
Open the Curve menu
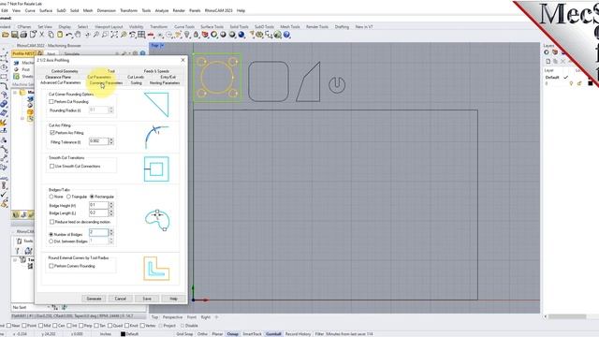point(30,10)
